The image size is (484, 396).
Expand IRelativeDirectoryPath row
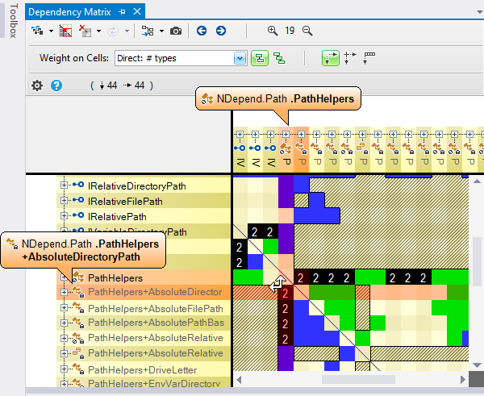[64, 185]
